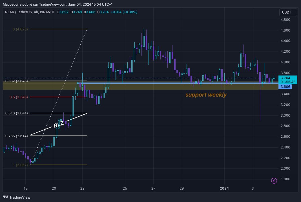
Task: Click the purple lightning bolt icon
Action: pos(274,181)
